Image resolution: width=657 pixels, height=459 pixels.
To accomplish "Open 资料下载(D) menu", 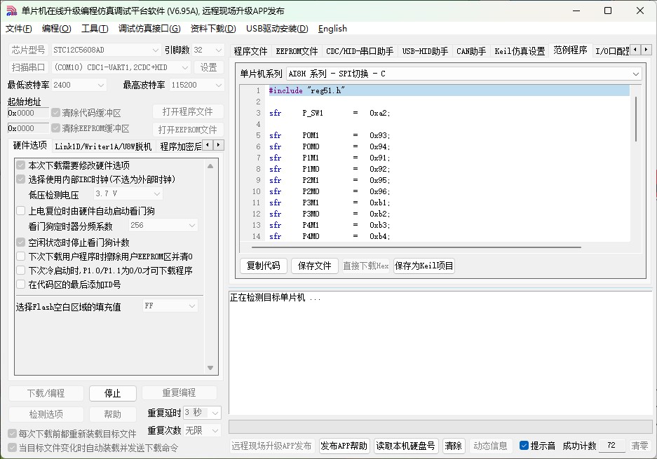I will (213, 29).
